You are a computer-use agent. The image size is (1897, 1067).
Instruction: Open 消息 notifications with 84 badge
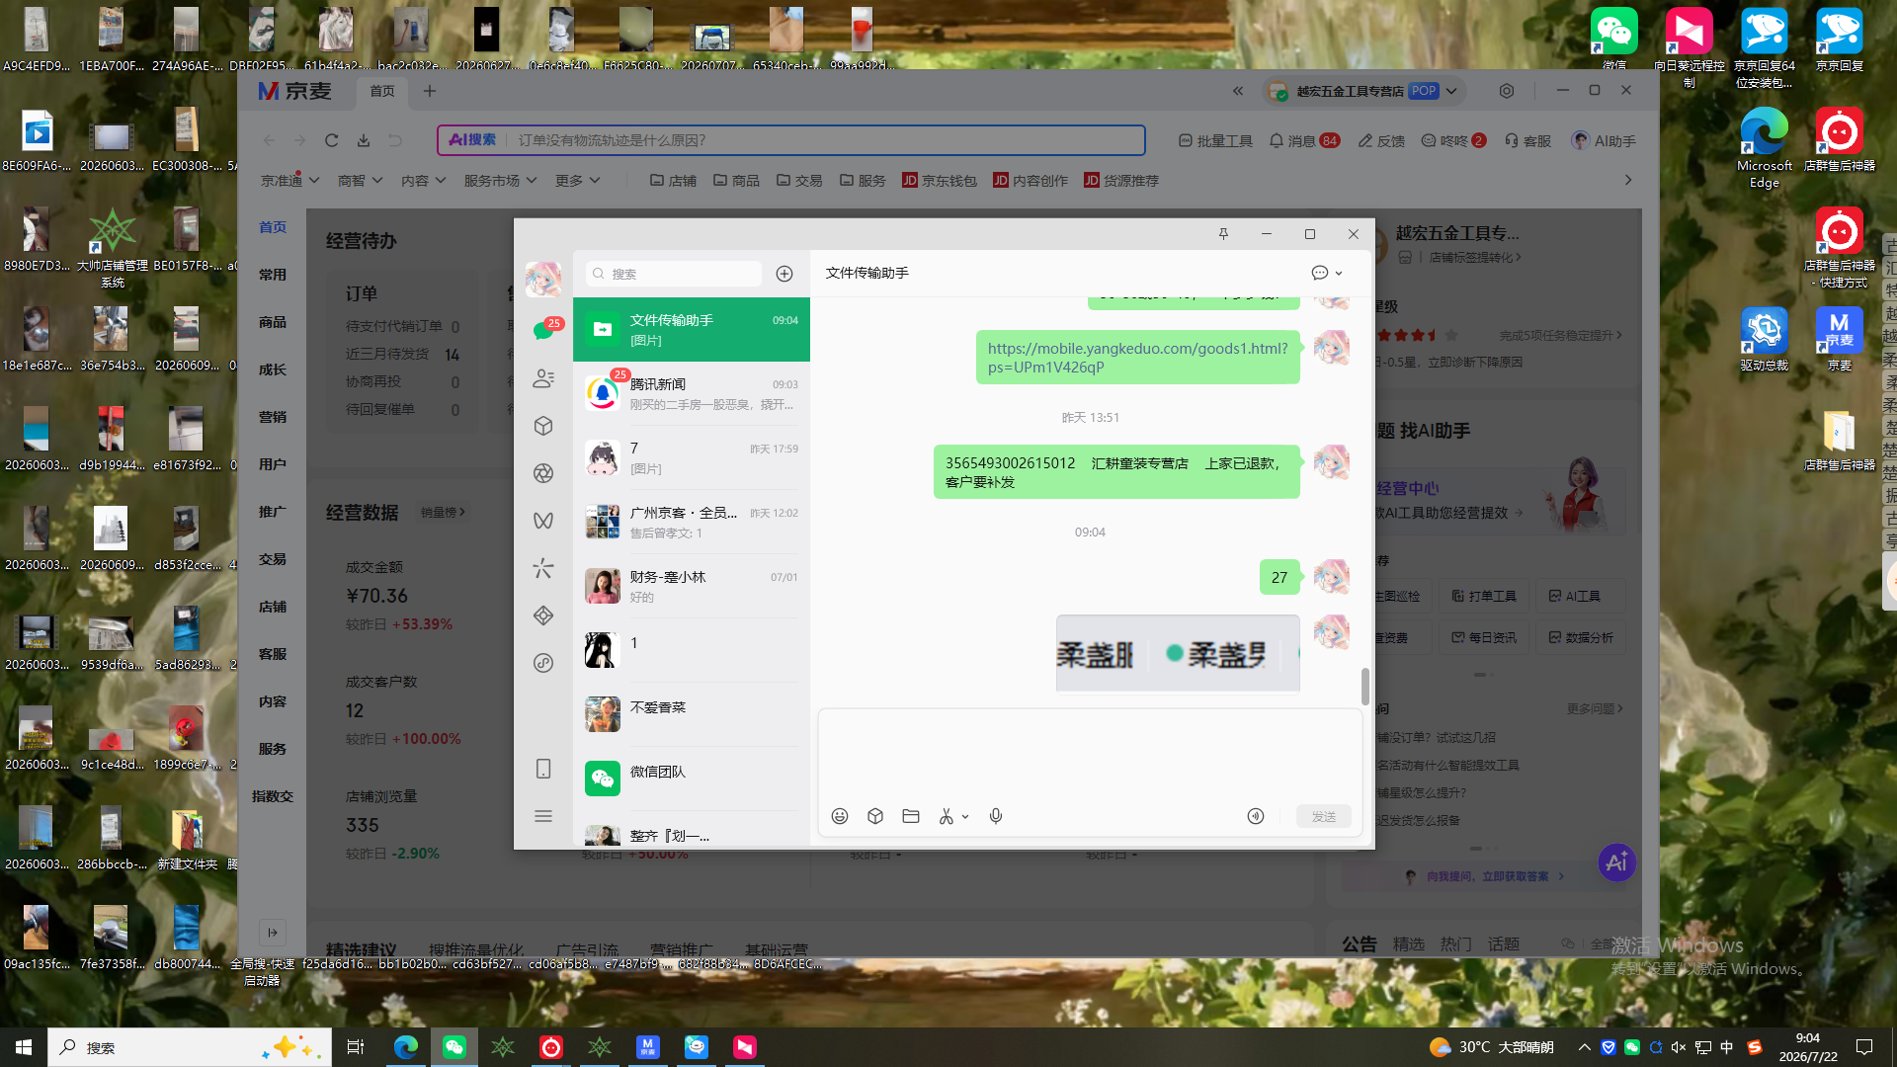coord(1304,141)
